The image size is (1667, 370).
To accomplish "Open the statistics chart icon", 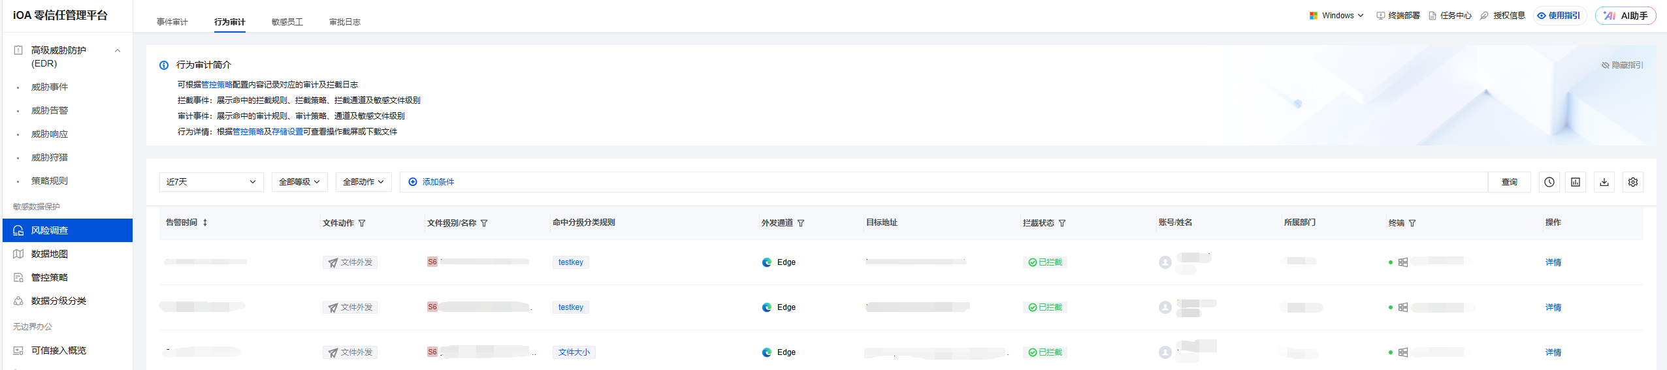I will coord(1576,182).
